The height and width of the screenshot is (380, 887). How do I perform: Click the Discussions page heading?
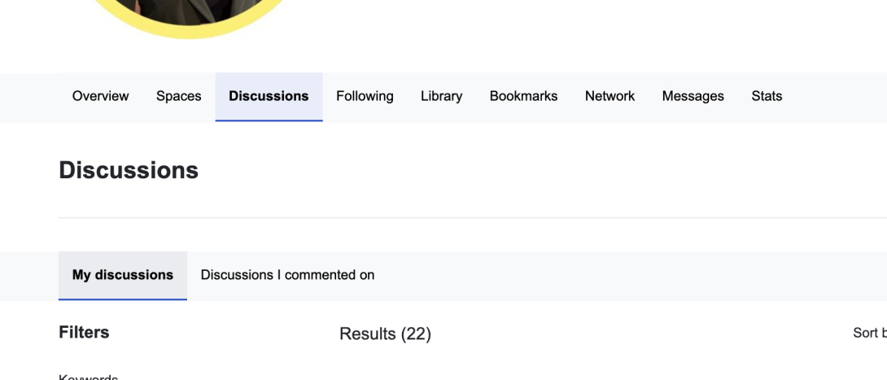129,170
